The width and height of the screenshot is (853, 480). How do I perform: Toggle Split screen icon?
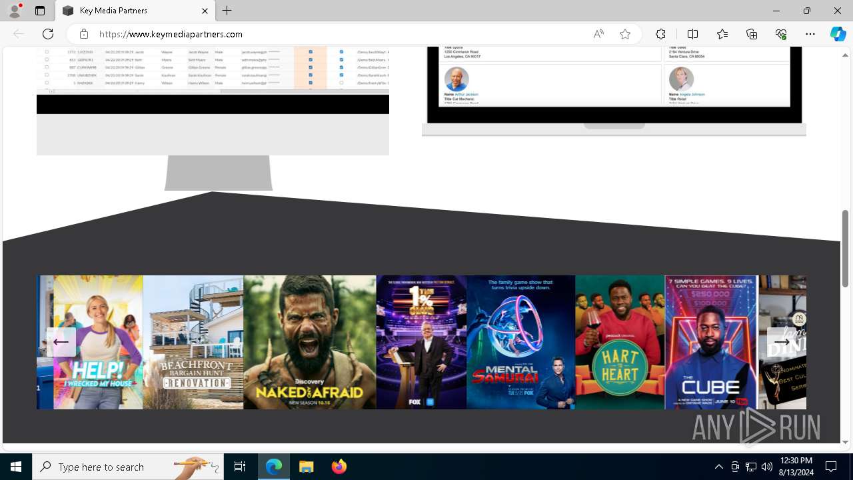692,34
